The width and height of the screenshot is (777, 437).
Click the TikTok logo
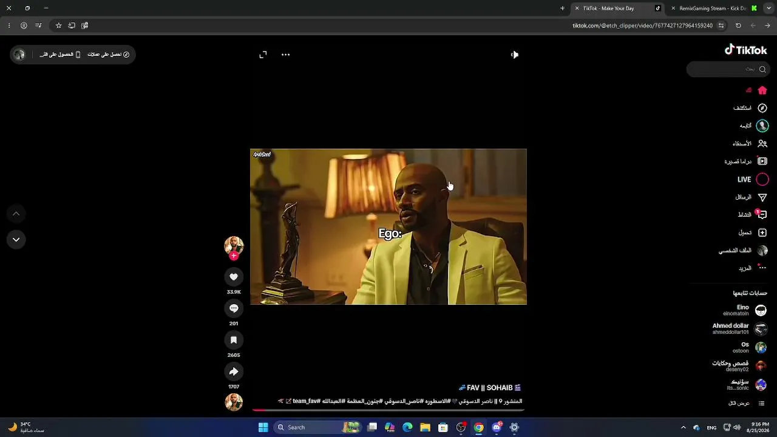point(746,50)
